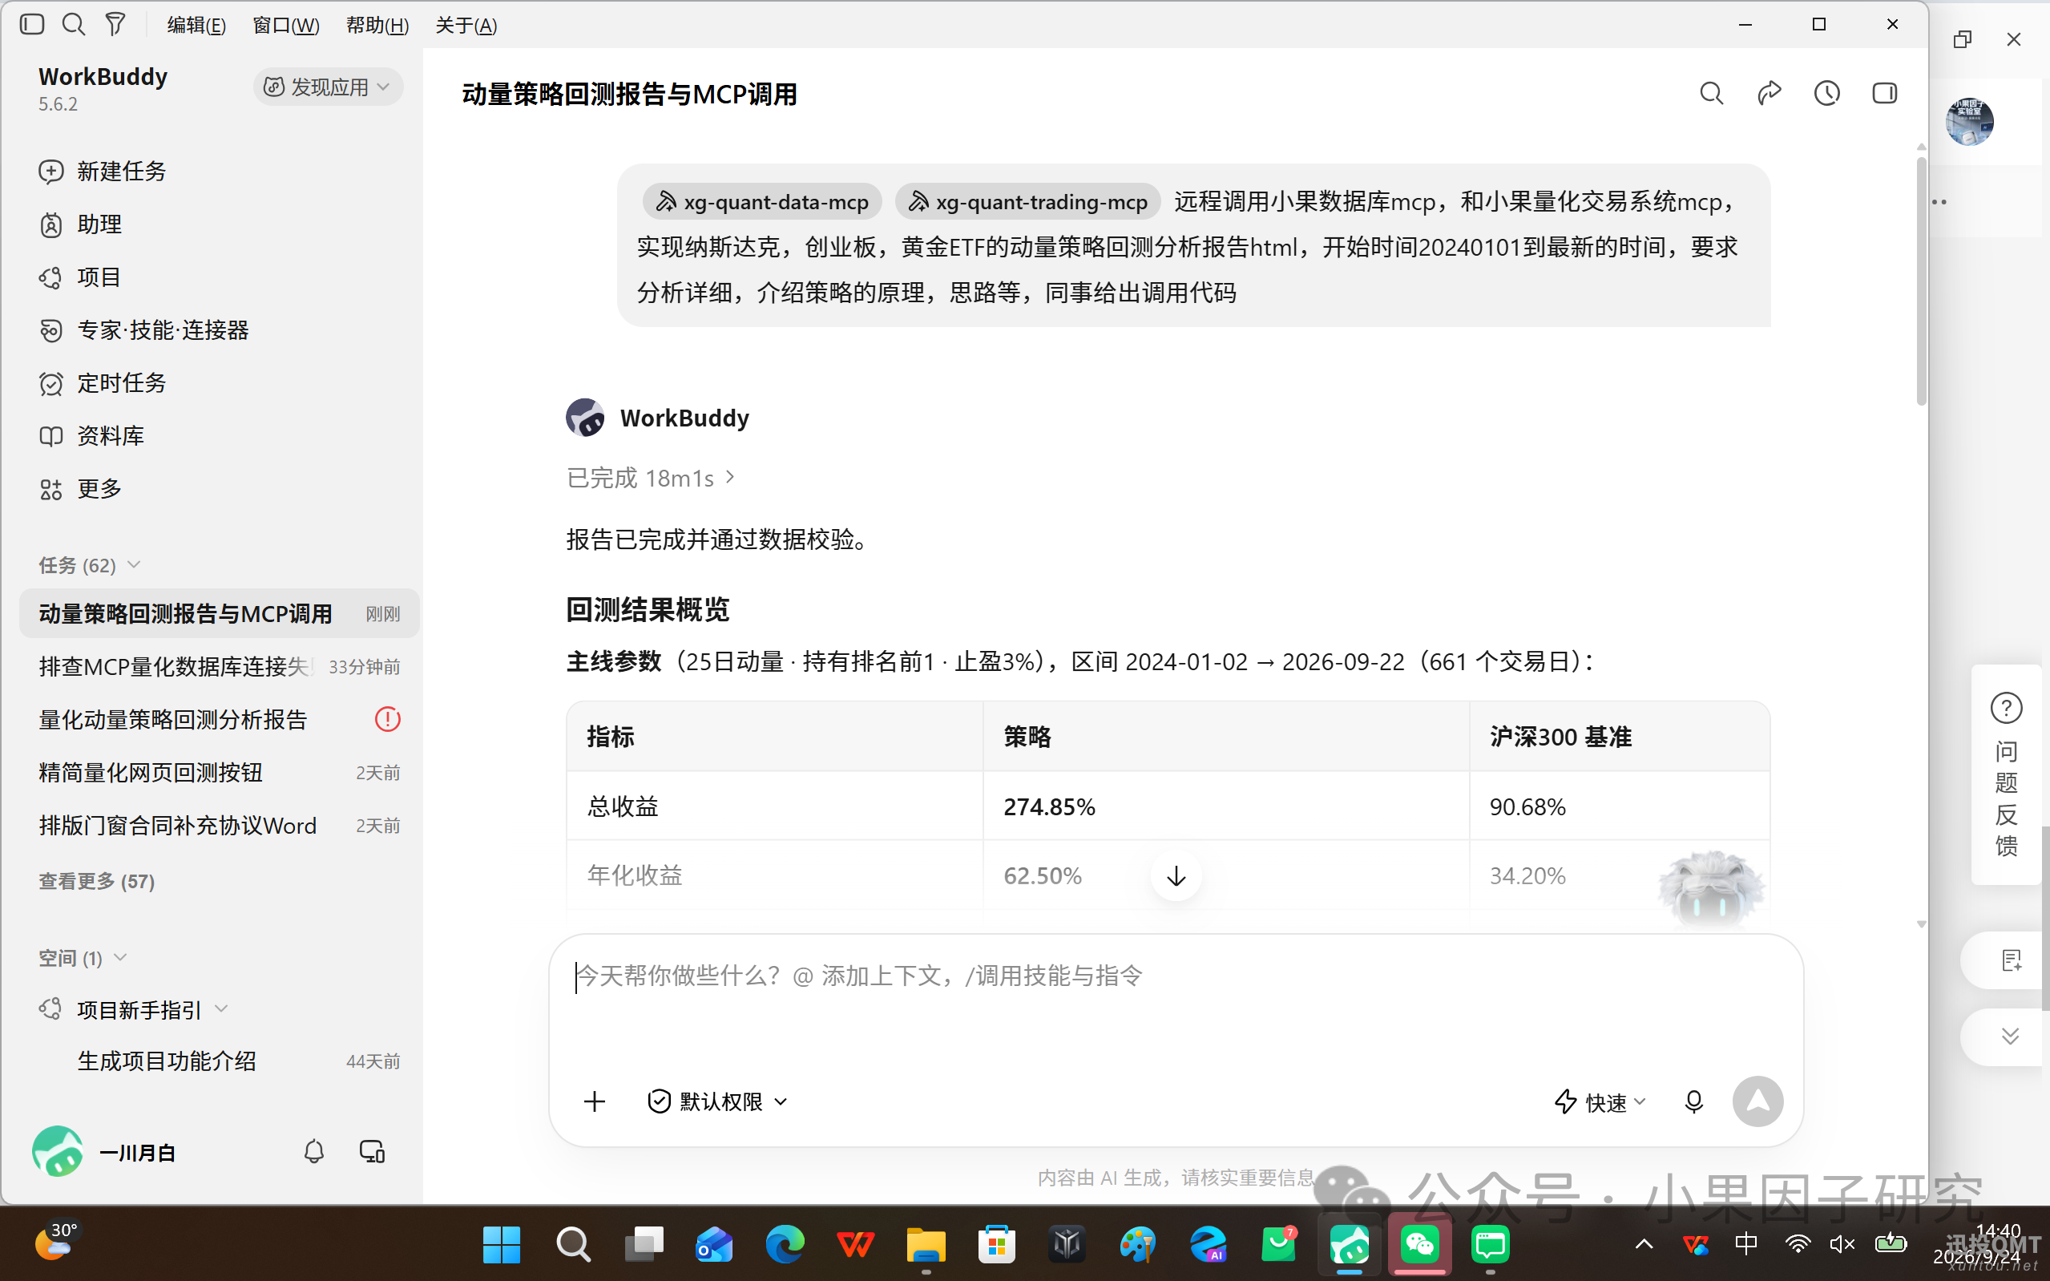Open 生成项目功能介绍 task
This screenshot has height=1281, width=2050.
tap(220, 1061)
